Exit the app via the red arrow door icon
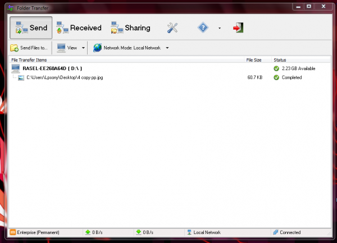337x243 pixels. click(x=238, y=27)
